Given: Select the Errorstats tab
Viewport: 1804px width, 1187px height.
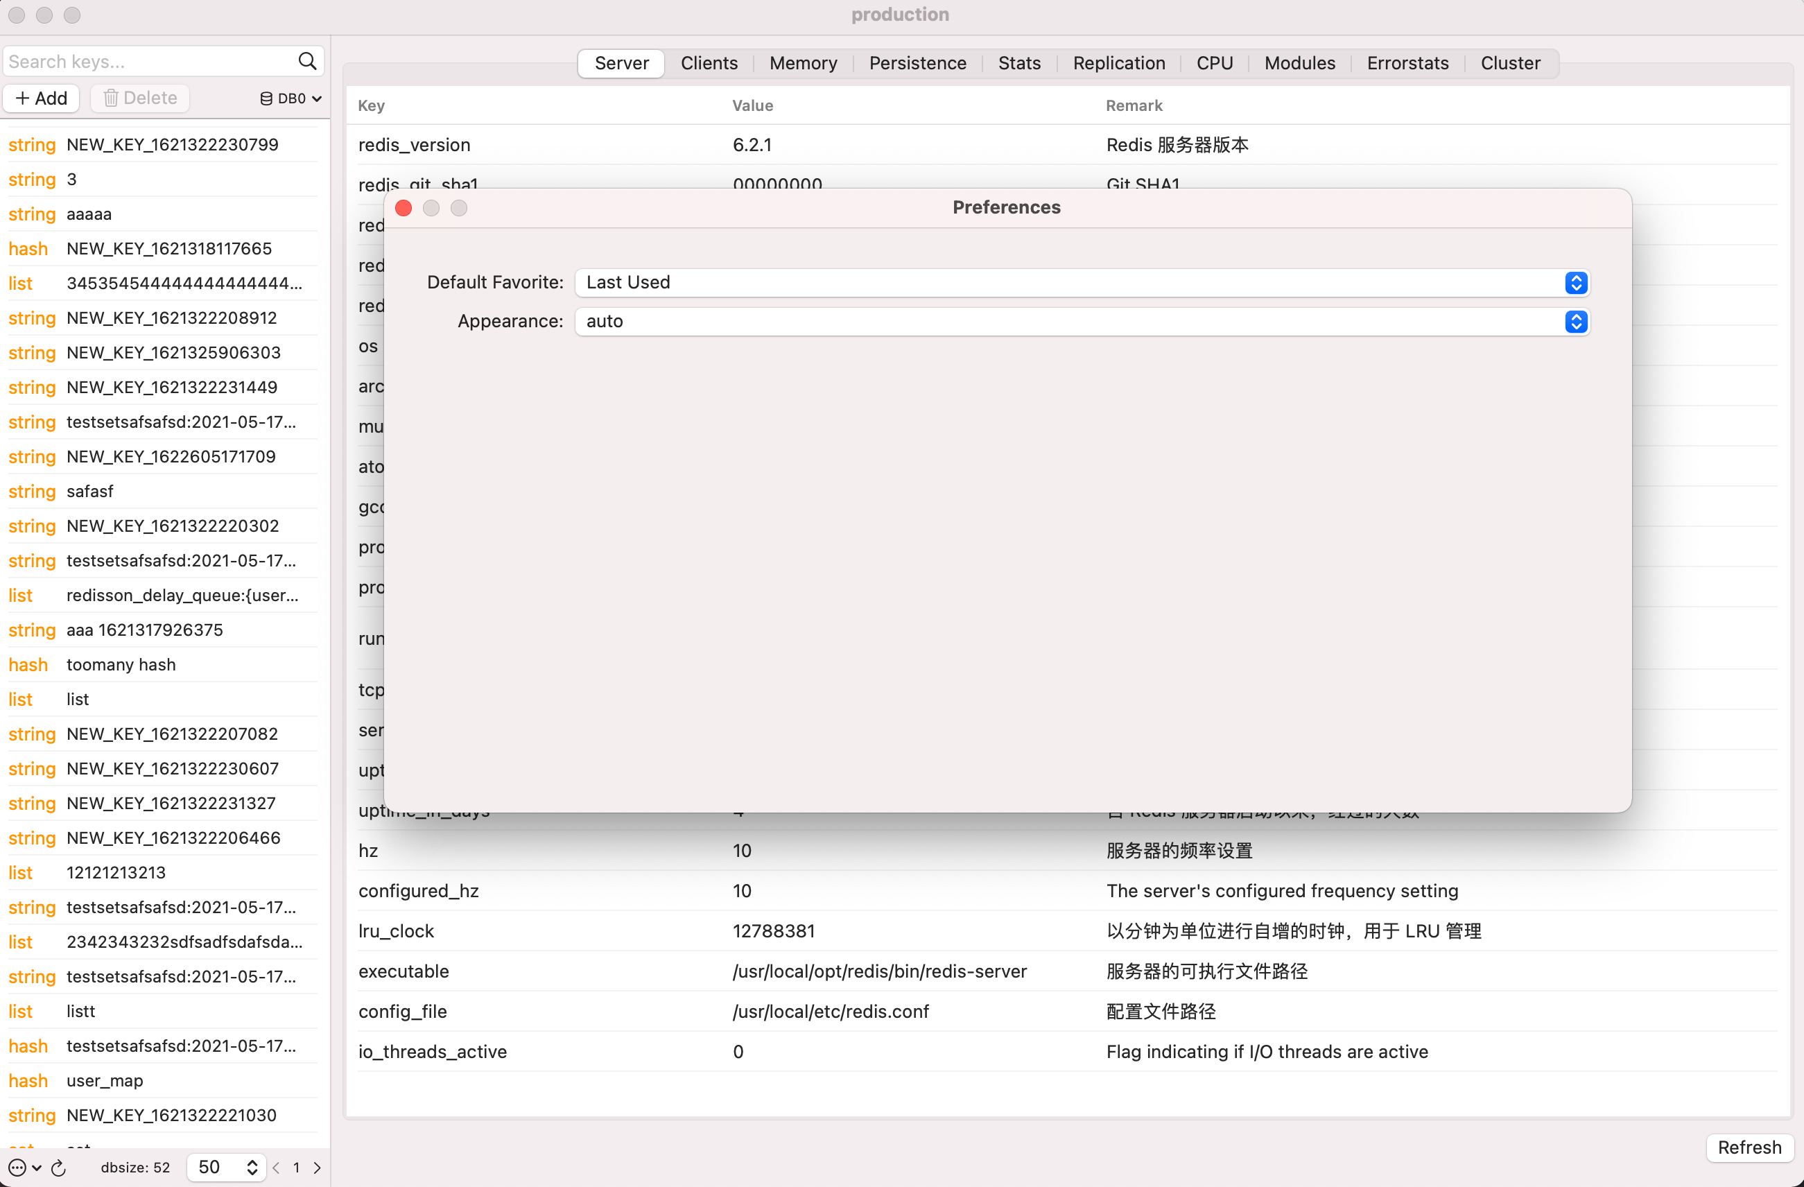Looking at the screenshot, I should pos(1407,63).
